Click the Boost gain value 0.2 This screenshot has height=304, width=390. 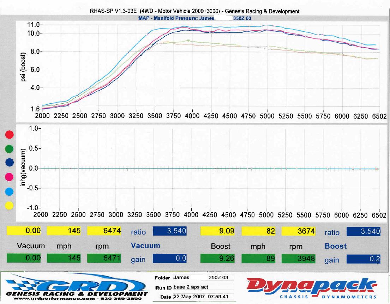[x=364, y=259]
